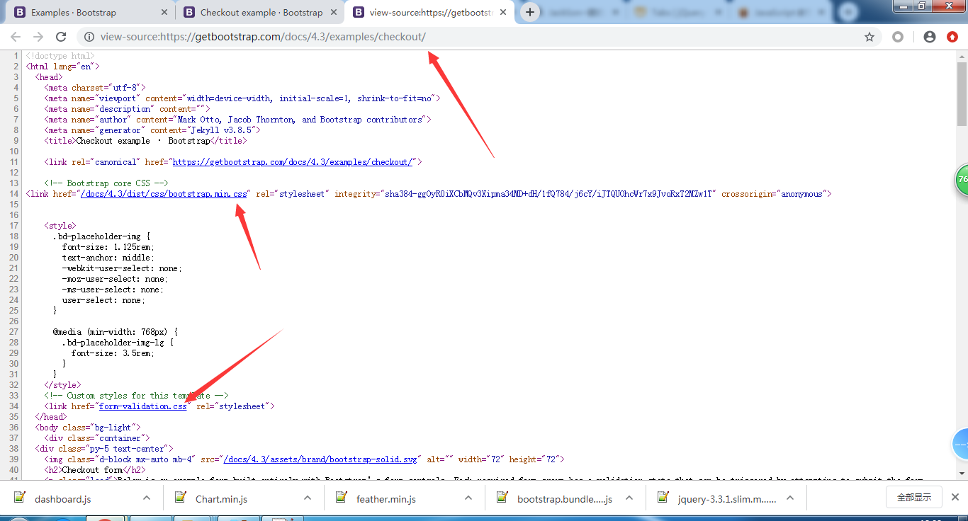Open the Chrome profile avatar
Screen dimensions: 968x521
[930, 37]
